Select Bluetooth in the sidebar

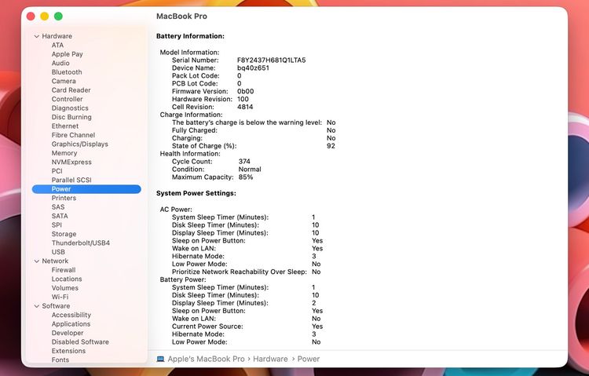click(x=67, y=72)
